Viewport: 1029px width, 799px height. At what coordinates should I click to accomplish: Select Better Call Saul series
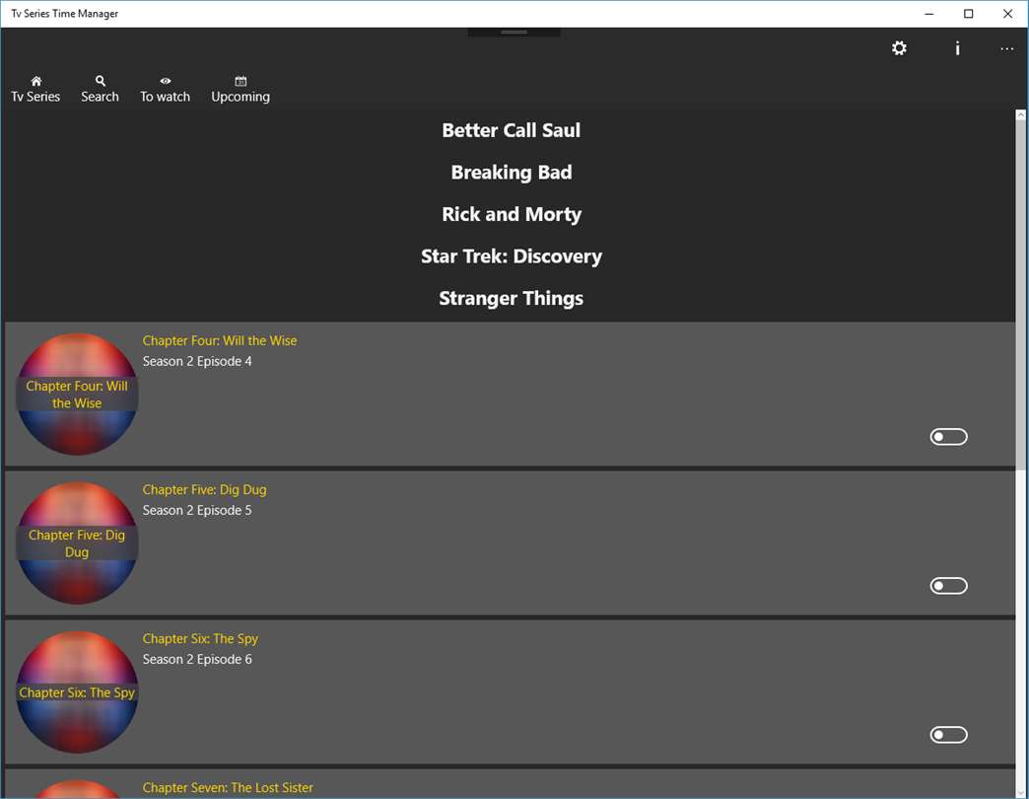tap(512, 130)
